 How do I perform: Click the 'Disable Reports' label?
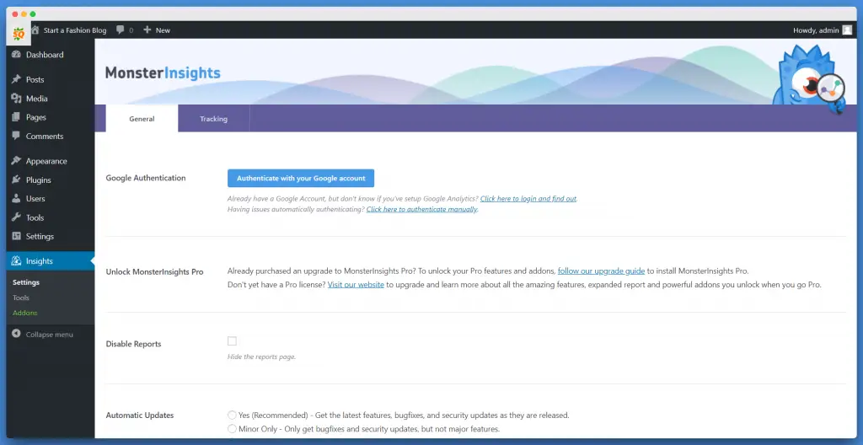133,344
